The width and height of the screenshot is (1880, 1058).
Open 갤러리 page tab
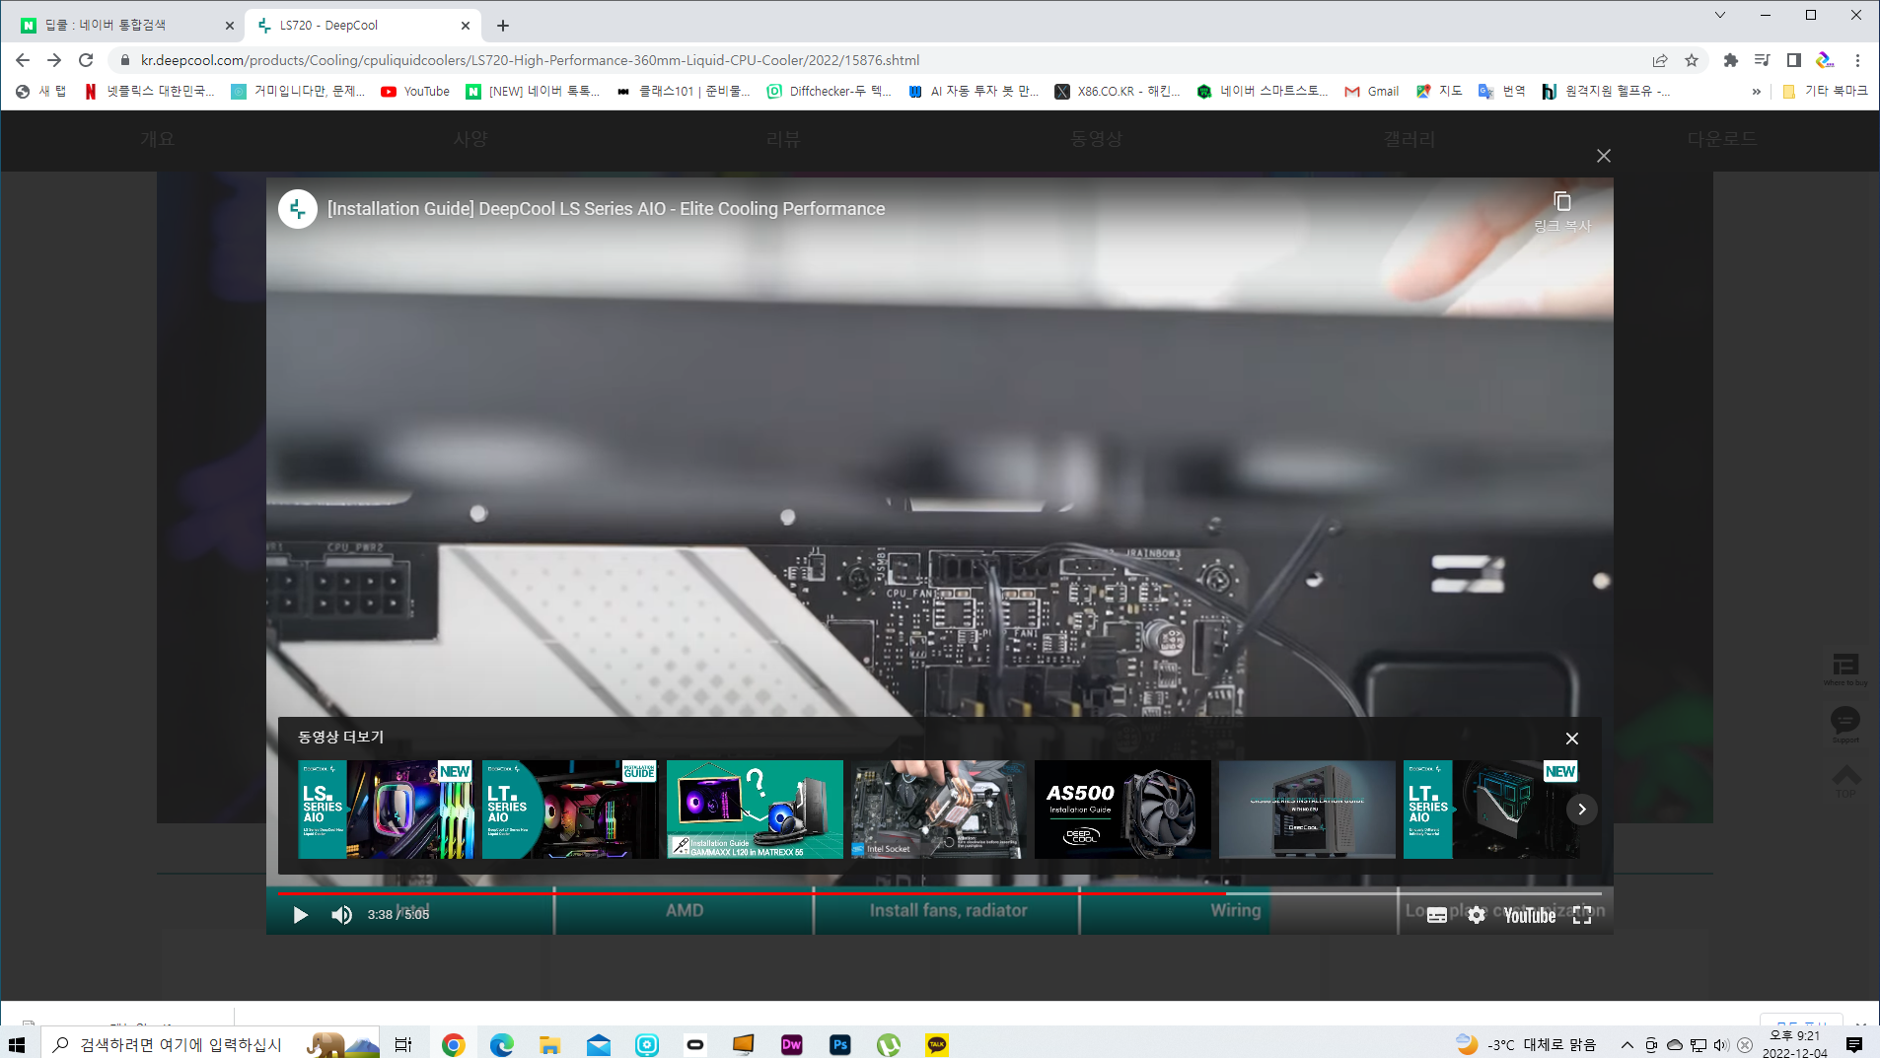pos(1410,139)
